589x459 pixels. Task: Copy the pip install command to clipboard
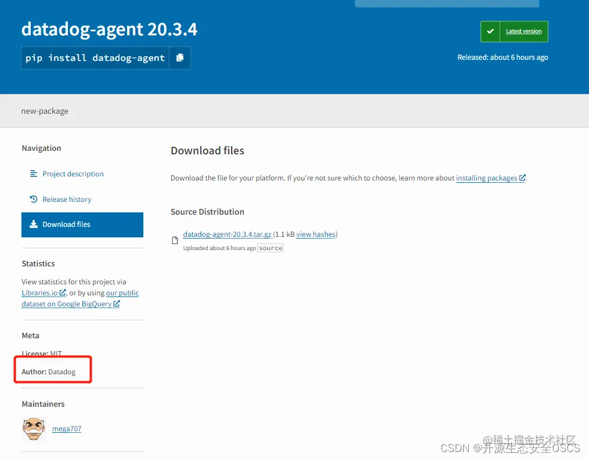(x=180, y=57)
